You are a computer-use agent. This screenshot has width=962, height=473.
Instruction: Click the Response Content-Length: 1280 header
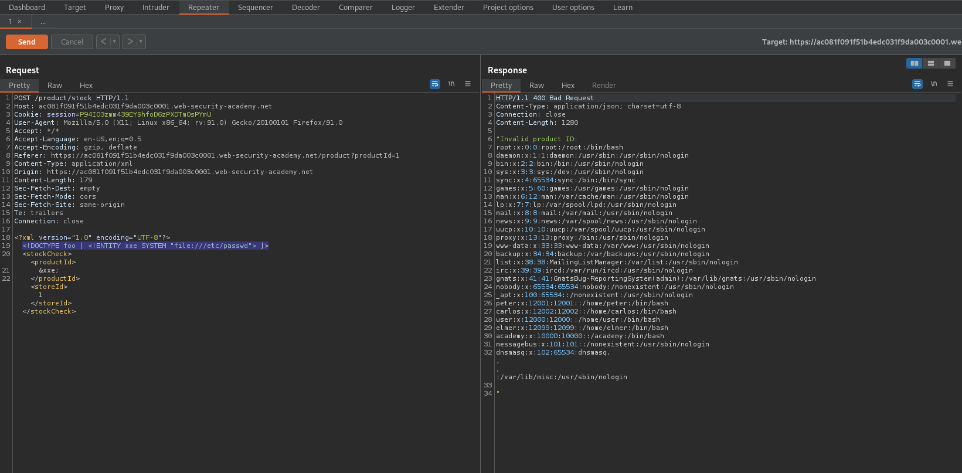click(x=537, y=122)
